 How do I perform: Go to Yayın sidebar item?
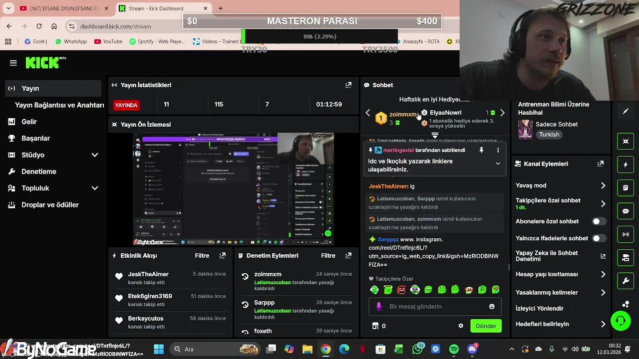pyautogui.click(x=54, y=88)
